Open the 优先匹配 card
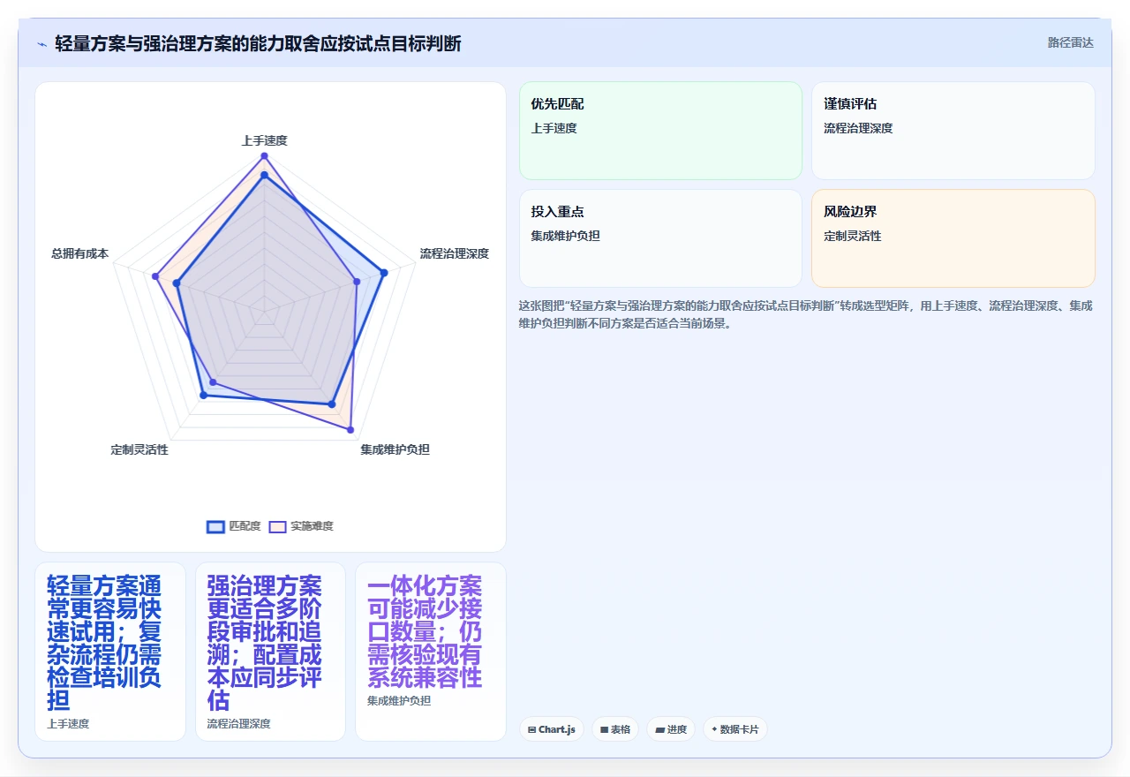1130x777 pixels. (x=660, y=131)
